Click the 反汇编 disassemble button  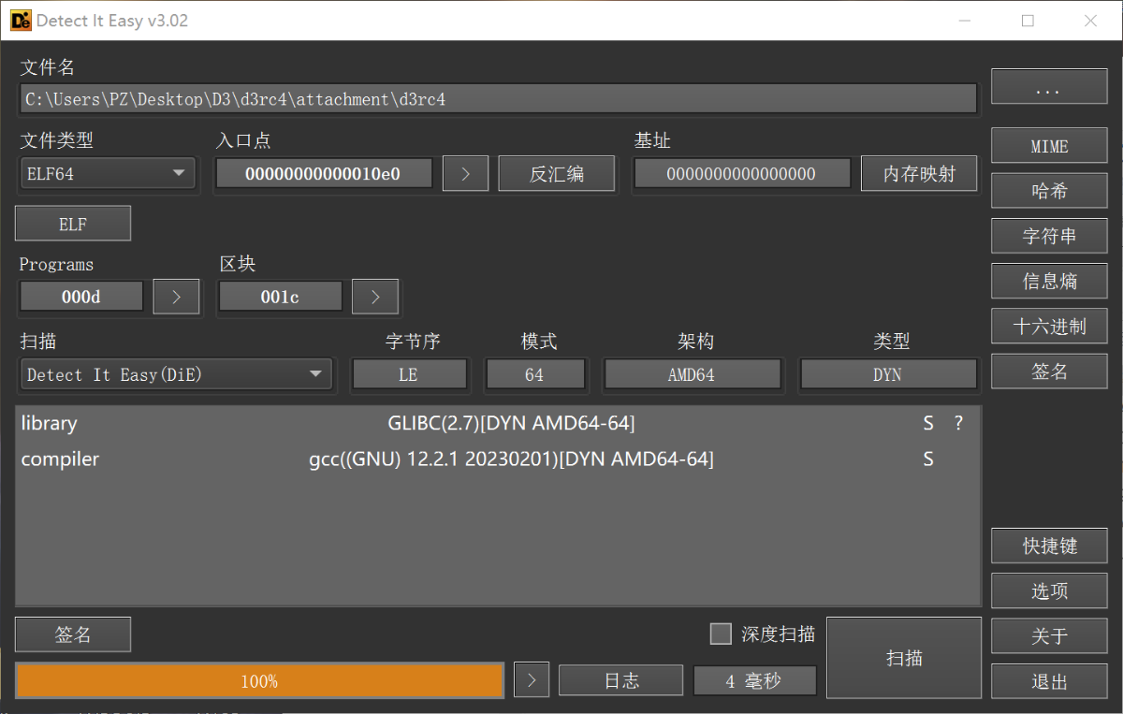click(557, 173)
